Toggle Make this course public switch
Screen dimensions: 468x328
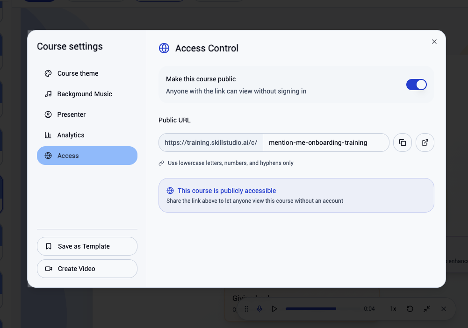[417, 85]
